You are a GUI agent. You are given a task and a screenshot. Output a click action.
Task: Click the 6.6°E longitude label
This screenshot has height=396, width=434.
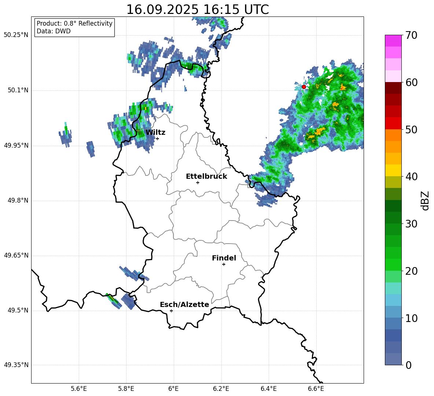(x=316, y=389)
